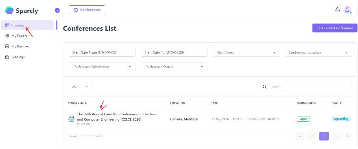Image resolution: width=358 pixels, height=149 pixels.
Task: Click the Open submission badge
Action: point(303,119)
